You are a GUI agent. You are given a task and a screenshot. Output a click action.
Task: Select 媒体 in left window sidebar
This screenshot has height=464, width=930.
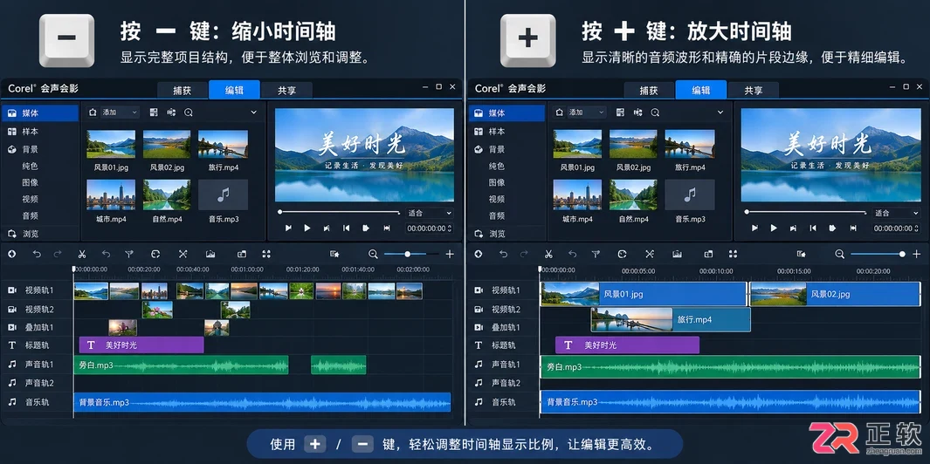coord(40,113)
